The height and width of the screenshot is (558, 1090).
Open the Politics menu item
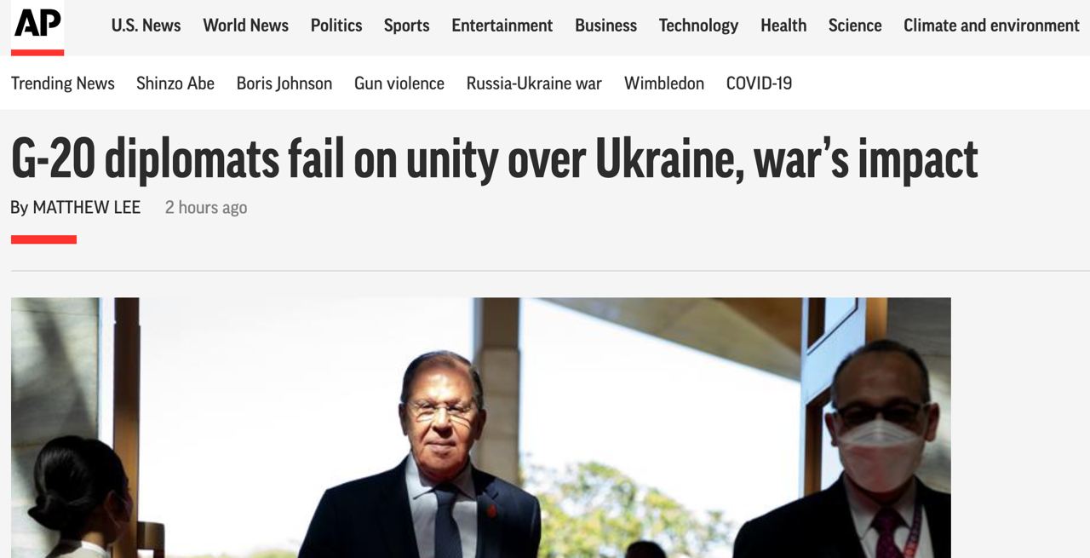click(336, 26)
